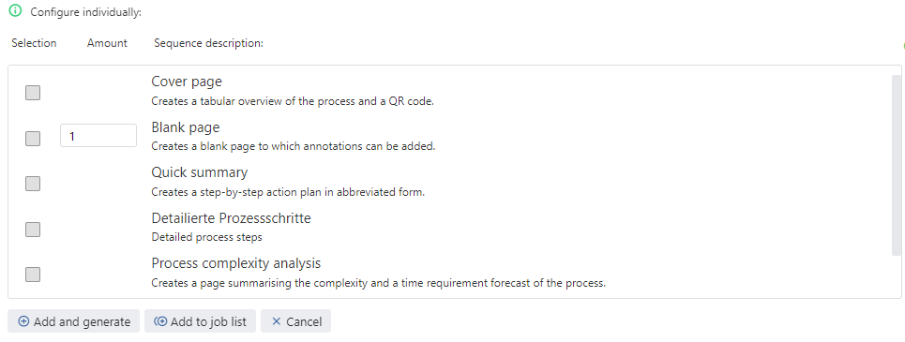
Task: Click the Cover page title
Action: tap(187, 82)
